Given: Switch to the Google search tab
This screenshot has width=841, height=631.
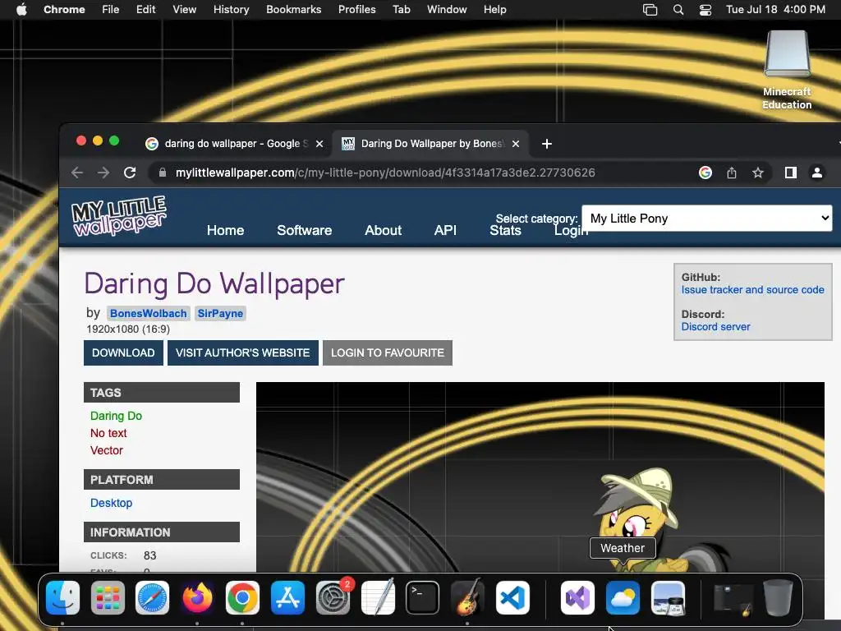Looking at the screenshot, I should tap(236, 144).
